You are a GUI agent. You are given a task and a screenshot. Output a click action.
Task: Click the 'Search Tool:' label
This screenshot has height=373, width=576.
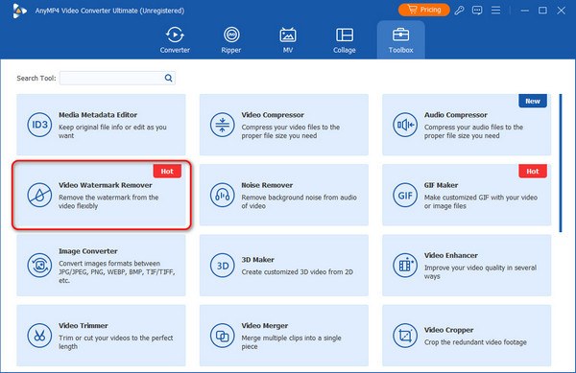click(x=36, y=78)
